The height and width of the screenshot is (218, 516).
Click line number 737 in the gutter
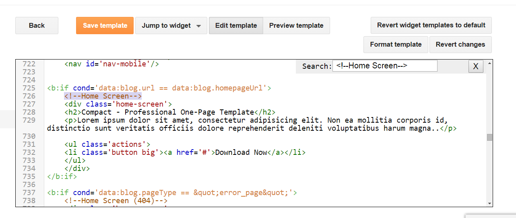click(x=29, y=193)
